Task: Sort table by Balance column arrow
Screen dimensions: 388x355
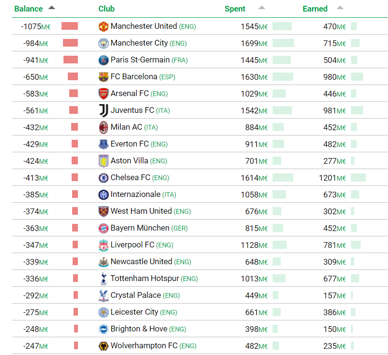Action: [x=52, y=8]
